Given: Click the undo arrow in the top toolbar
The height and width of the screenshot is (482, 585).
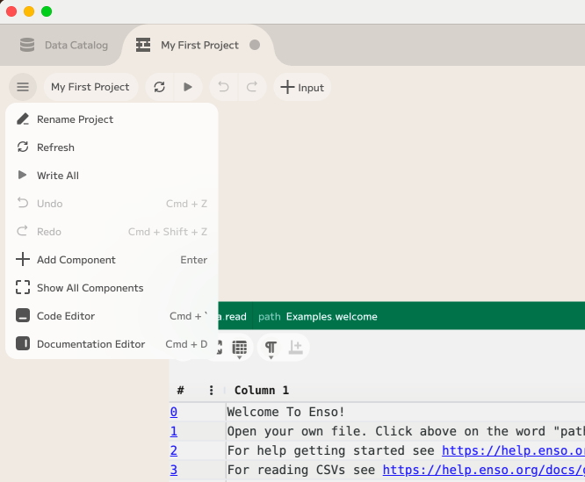Looking at the screenshot, I should [x=223, y=87].
